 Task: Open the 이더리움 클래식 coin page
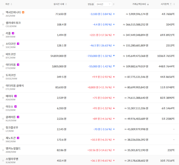[x=15, y=86]
